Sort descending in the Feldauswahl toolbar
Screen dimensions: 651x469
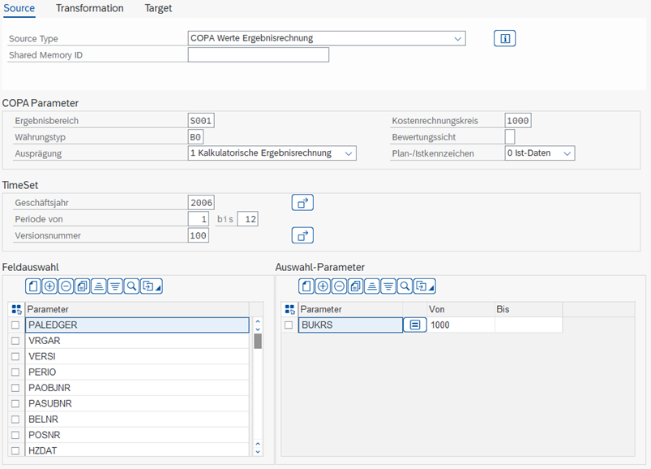coord(115,286)
